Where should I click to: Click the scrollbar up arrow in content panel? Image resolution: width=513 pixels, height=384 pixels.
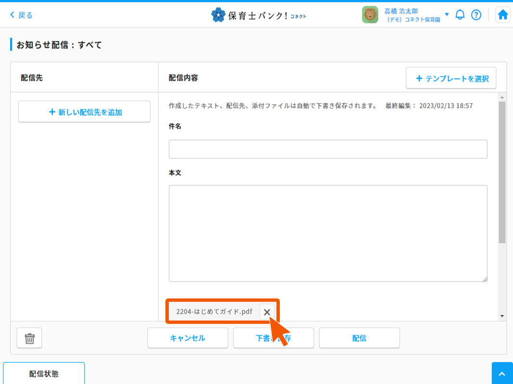pos(502,97)
